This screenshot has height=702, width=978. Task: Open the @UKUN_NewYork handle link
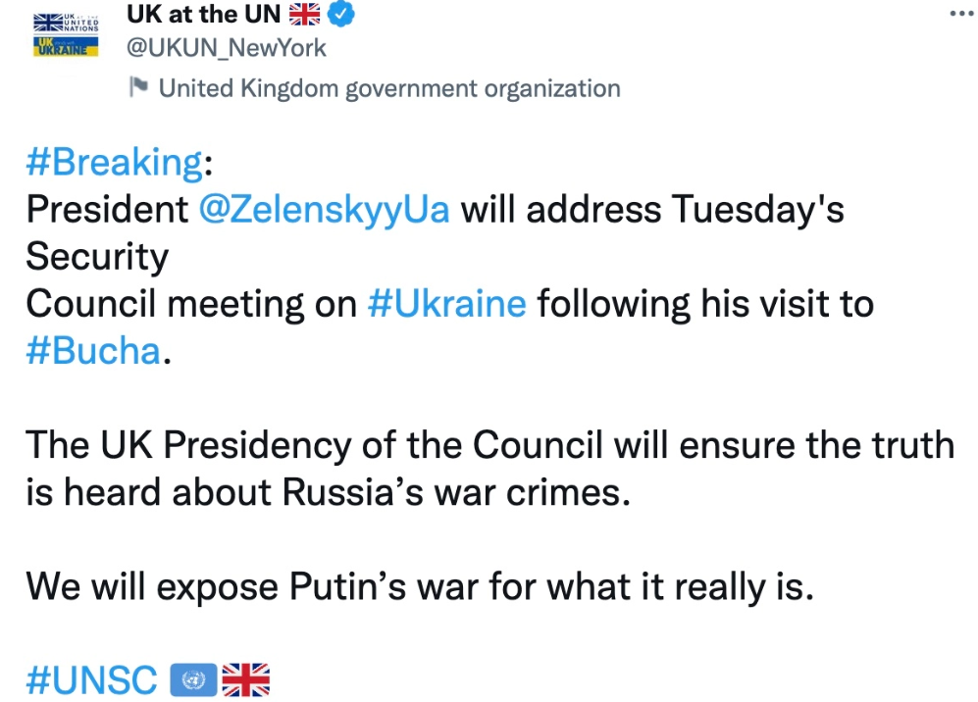[227, 47]
